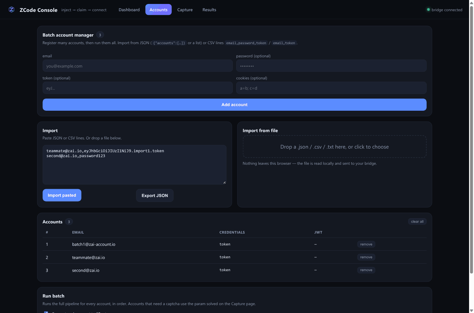Click the inject → claim → connect subtitle
The image size is (474, 313).
84,10
